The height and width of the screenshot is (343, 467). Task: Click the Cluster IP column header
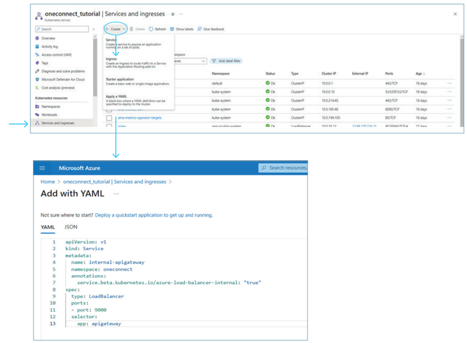(x=329, y=74)
